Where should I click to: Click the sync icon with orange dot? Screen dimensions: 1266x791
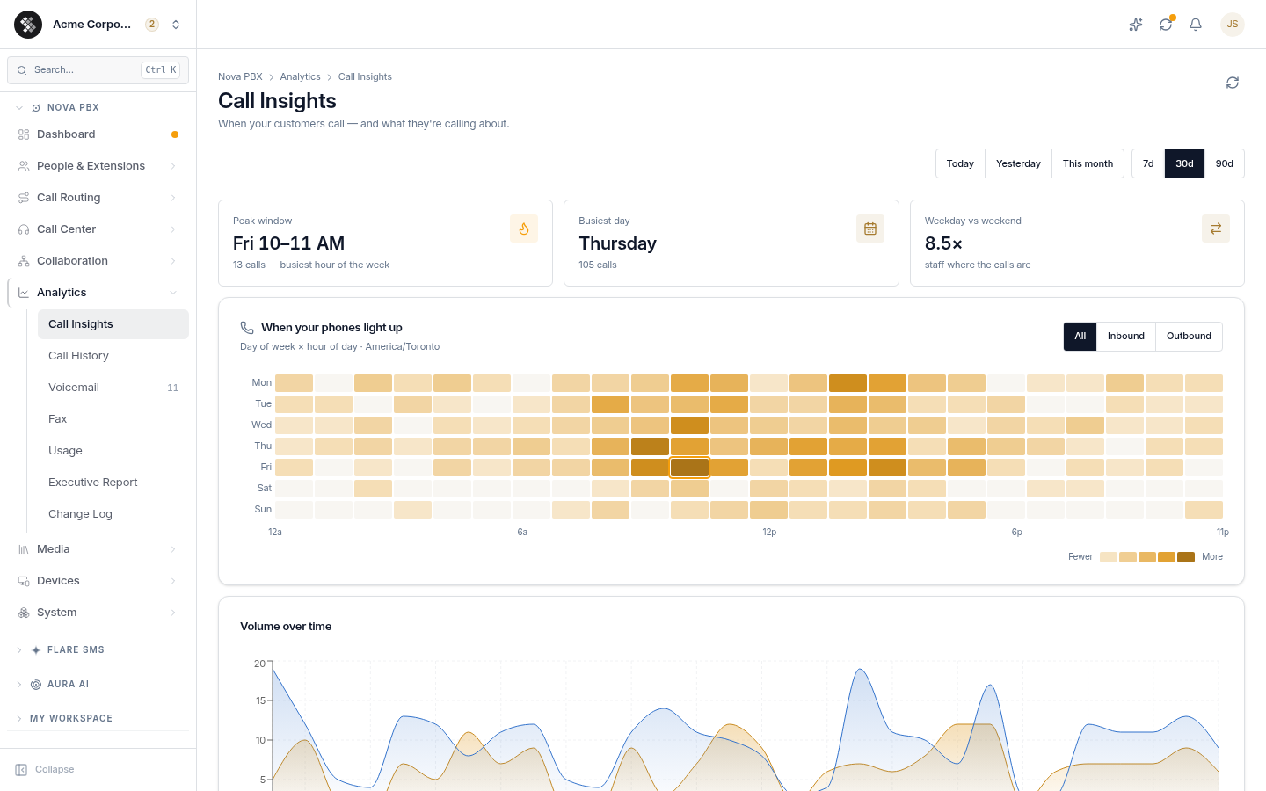(1166, 25)
